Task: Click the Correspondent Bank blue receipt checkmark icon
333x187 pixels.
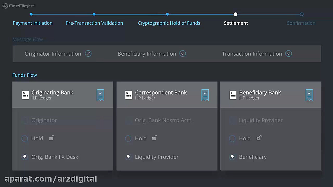Action: 205,95
